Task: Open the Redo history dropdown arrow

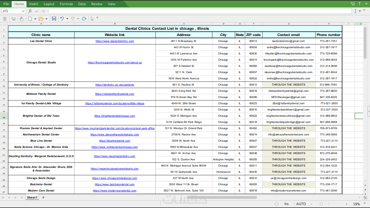Action: click(78, 19)
